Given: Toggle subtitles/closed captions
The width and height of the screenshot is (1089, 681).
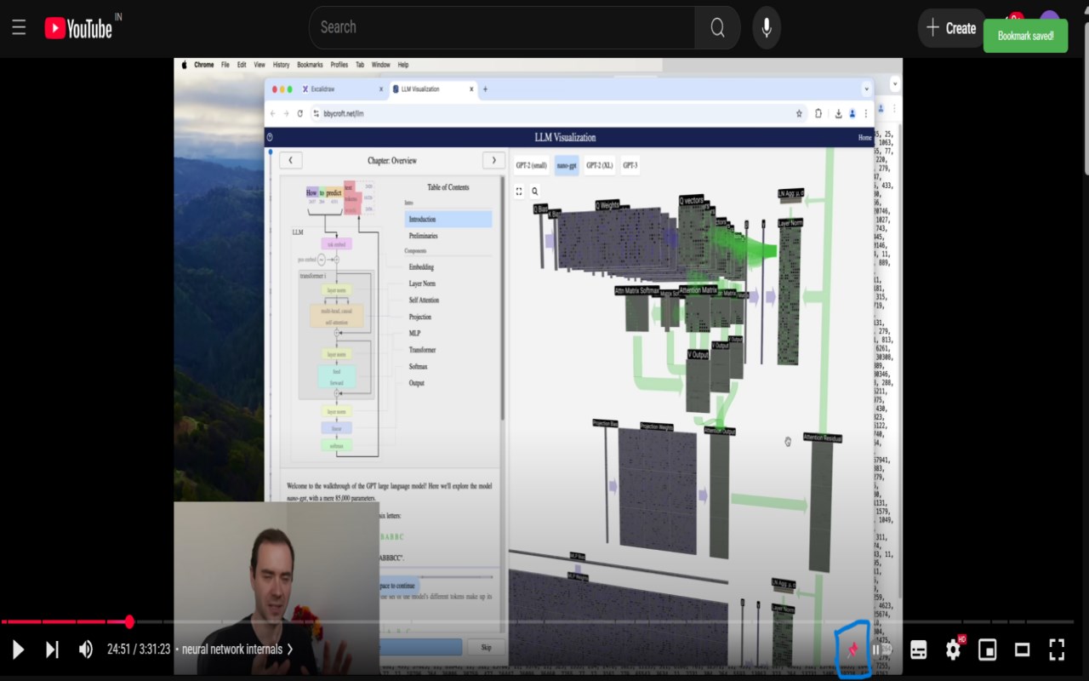Looking at the screenshot, I should click(919, 650).
